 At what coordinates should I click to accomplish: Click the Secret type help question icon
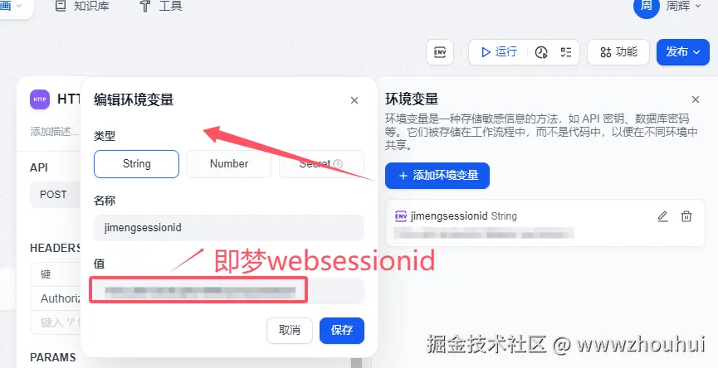[x=338, y=164]
